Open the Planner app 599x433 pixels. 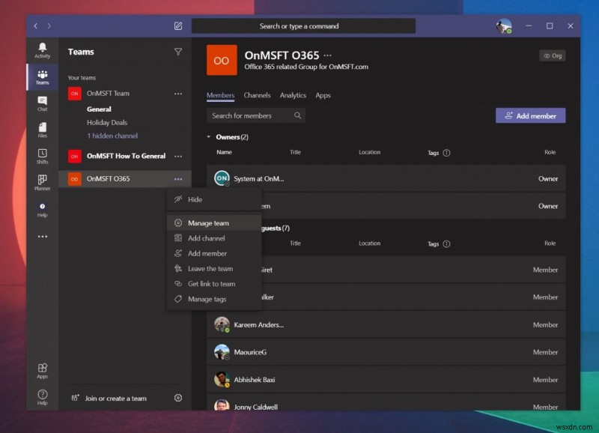[43, 182]
